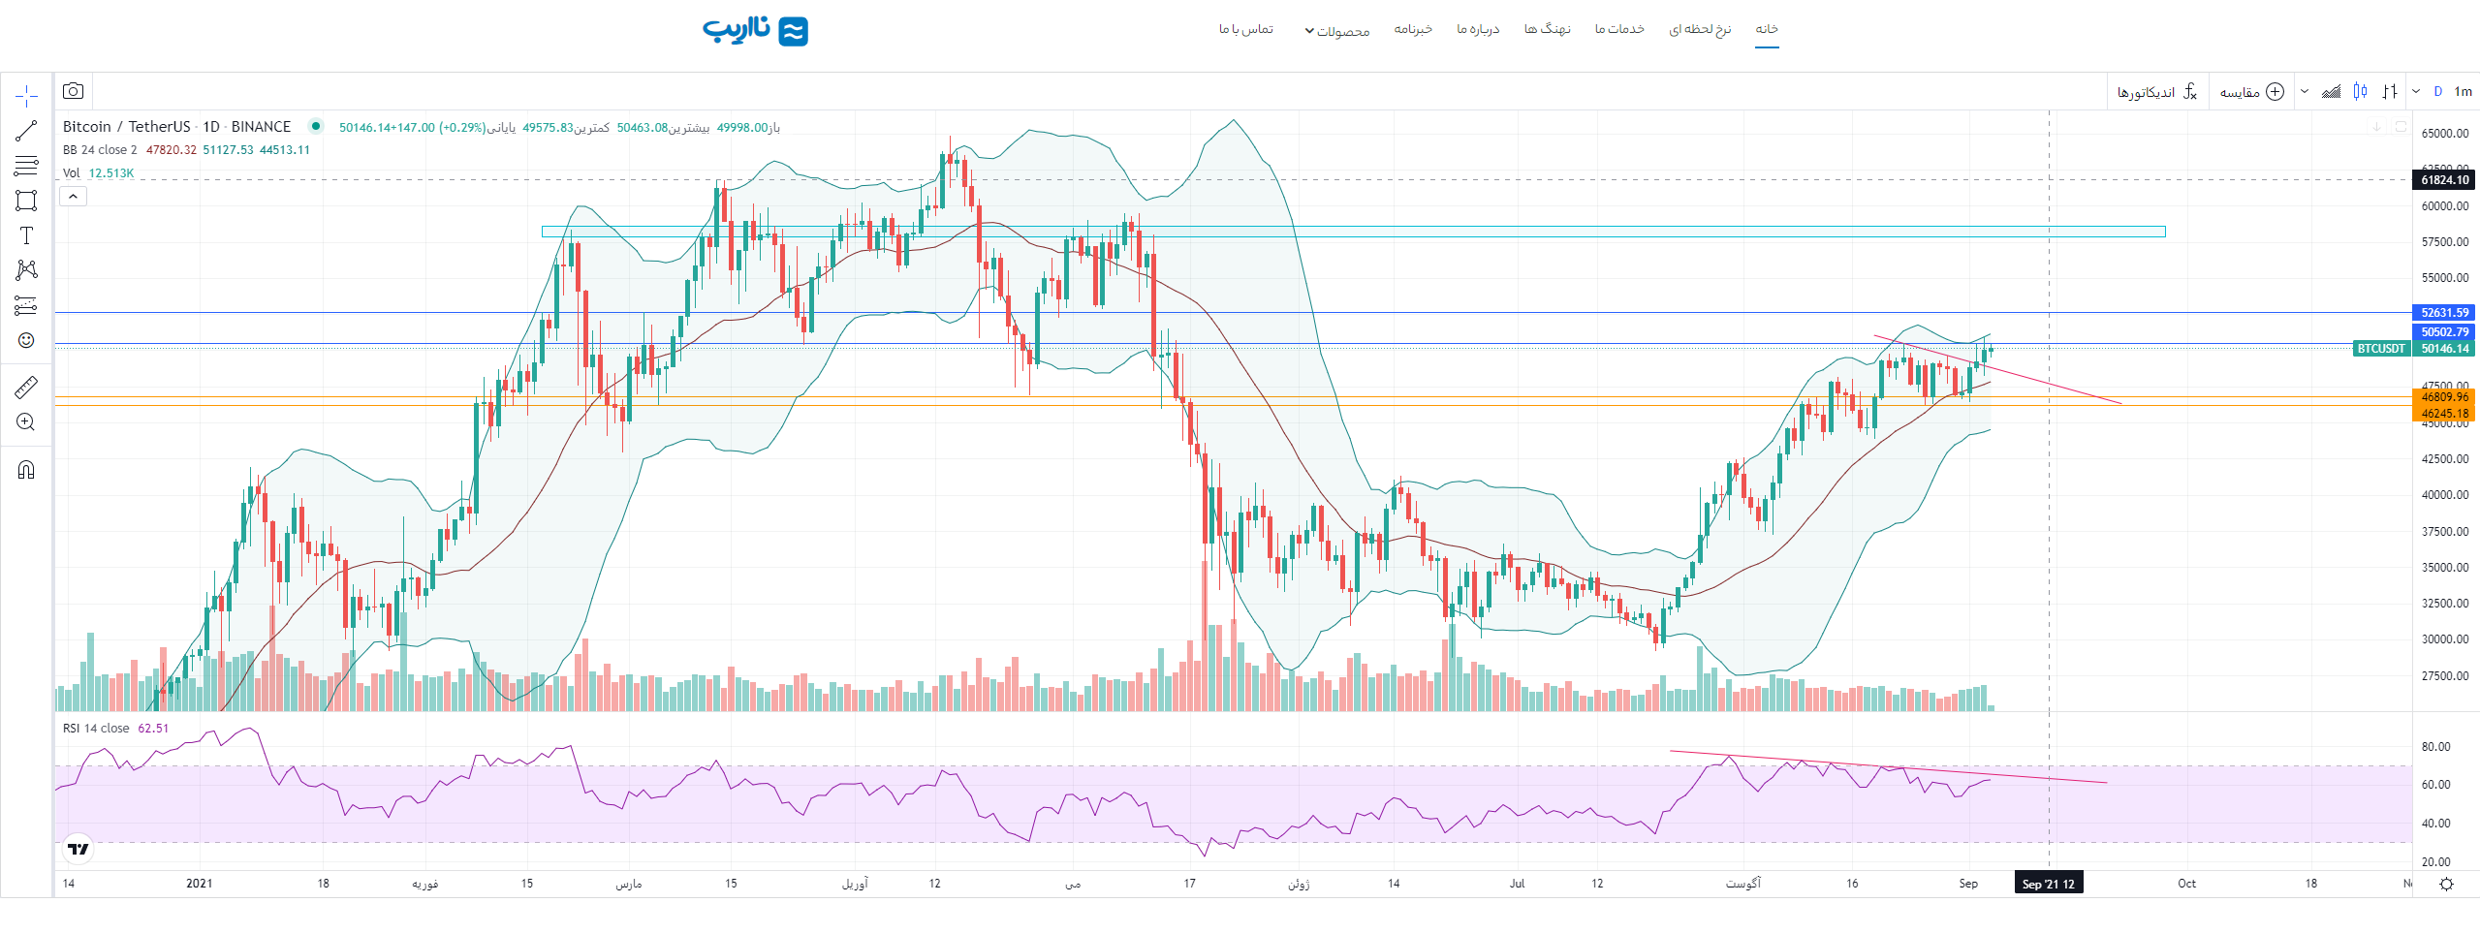This screenshot has height=934, width=2480.
Task: Go to خانه home page
Action: click(x=1767, y=29)
